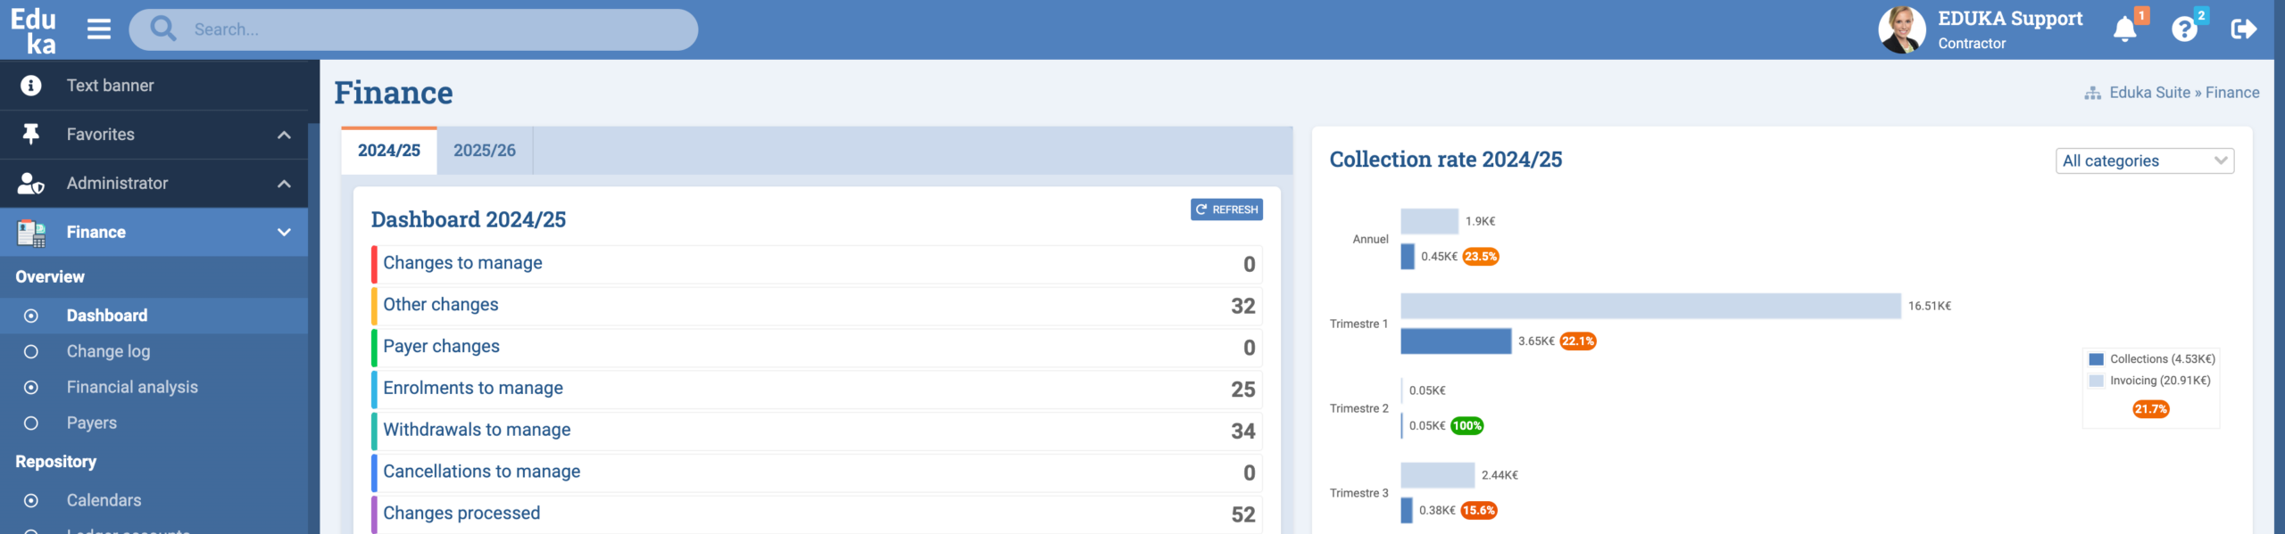Click the sitemap icon beside Eduka Suite breadcrumb

coord(2092,93)
